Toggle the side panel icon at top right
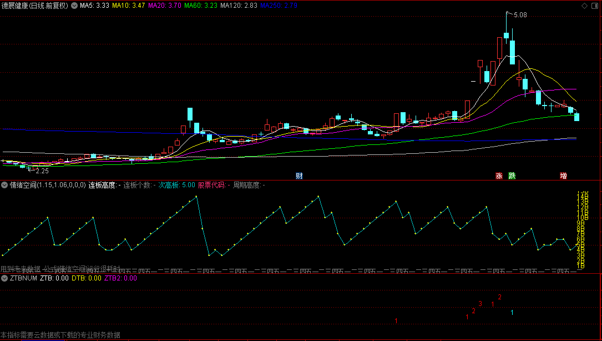This screenshot has width=602, height=341. tap(595, 6)
